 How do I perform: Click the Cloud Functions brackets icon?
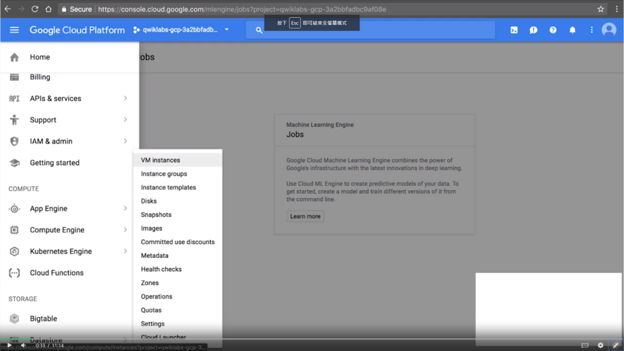(x=15, y=273)
